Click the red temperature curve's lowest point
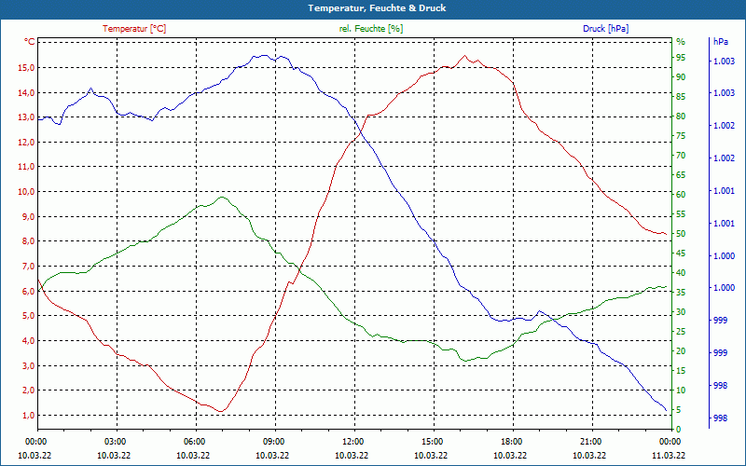The height and width of the screenshot is (466, 746). click(x=220, y=411)
